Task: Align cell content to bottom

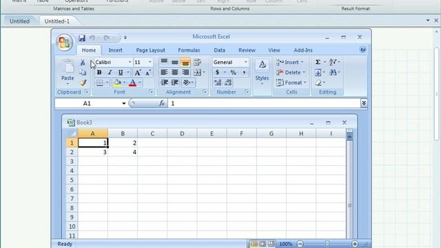Action: [x=185, y=62]
